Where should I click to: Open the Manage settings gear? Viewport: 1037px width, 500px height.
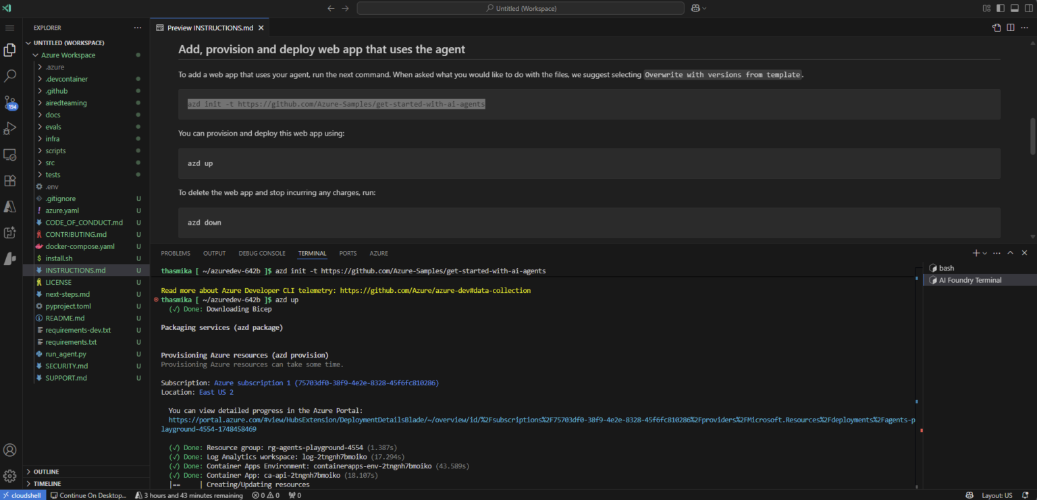pyautogui.click(x=10, y=475)
